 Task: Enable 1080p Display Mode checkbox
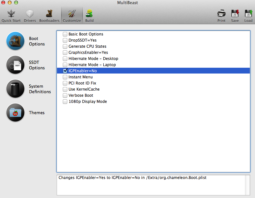click(65, 102)
